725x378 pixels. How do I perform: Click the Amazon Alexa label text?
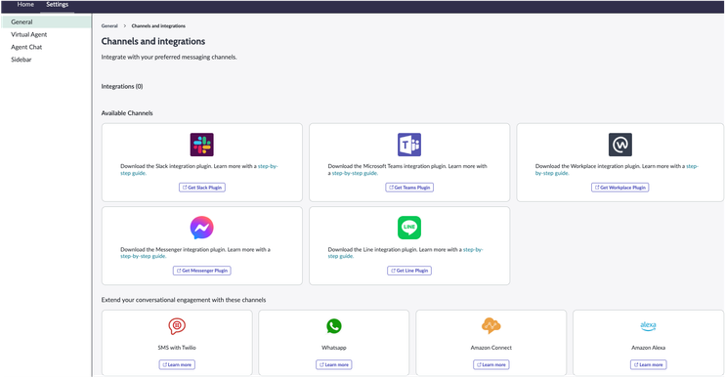click(x=648, y=348)
